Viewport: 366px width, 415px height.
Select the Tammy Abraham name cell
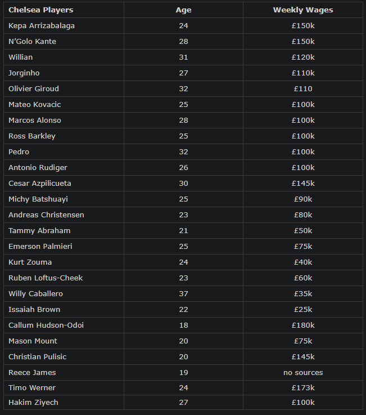39,231
